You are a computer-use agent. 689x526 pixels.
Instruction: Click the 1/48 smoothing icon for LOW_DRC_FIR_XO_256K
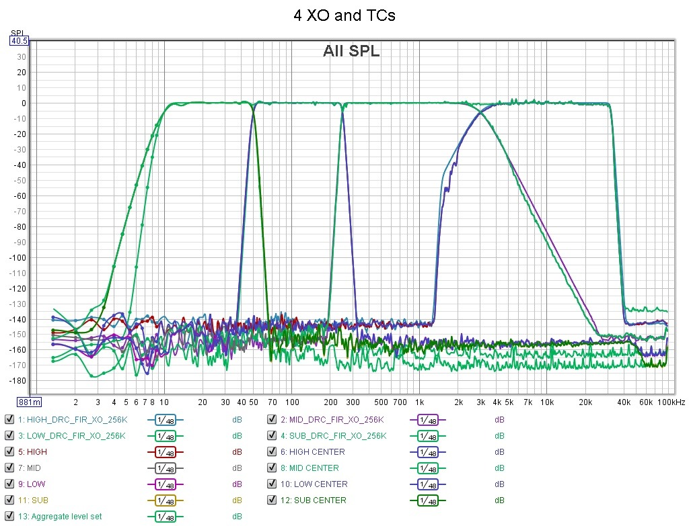coord(166,436)
